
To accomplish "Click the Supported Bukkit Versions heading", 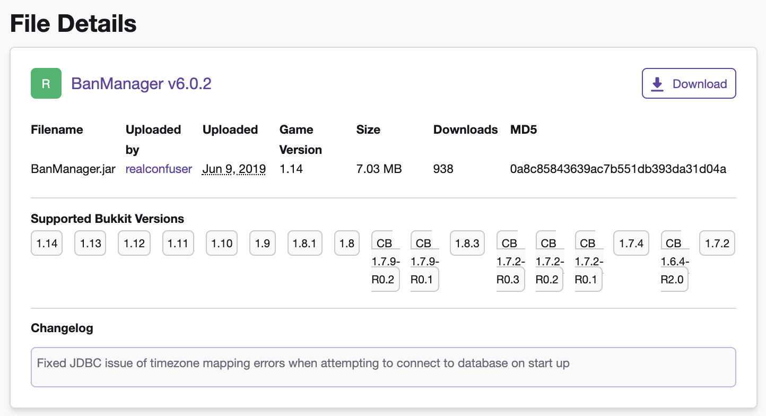I will point(108,219).
